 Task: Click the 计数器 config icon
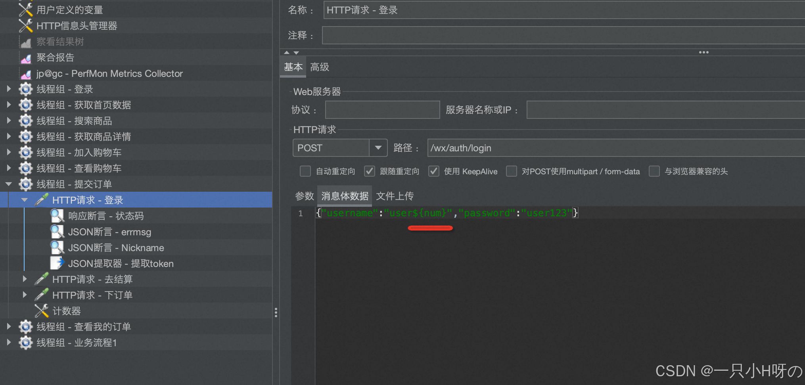[x=42, y=311]
